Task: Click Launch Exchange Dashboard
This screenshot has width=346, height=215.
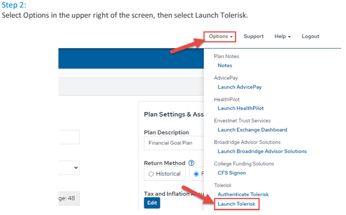Action: [252, 130]
